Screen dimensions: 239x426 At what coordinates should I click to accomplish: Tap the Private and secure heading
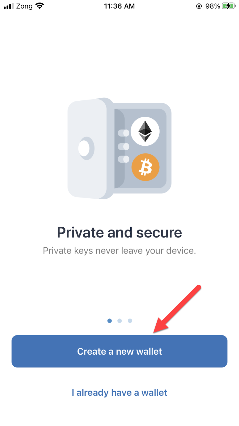coord(119,232)
